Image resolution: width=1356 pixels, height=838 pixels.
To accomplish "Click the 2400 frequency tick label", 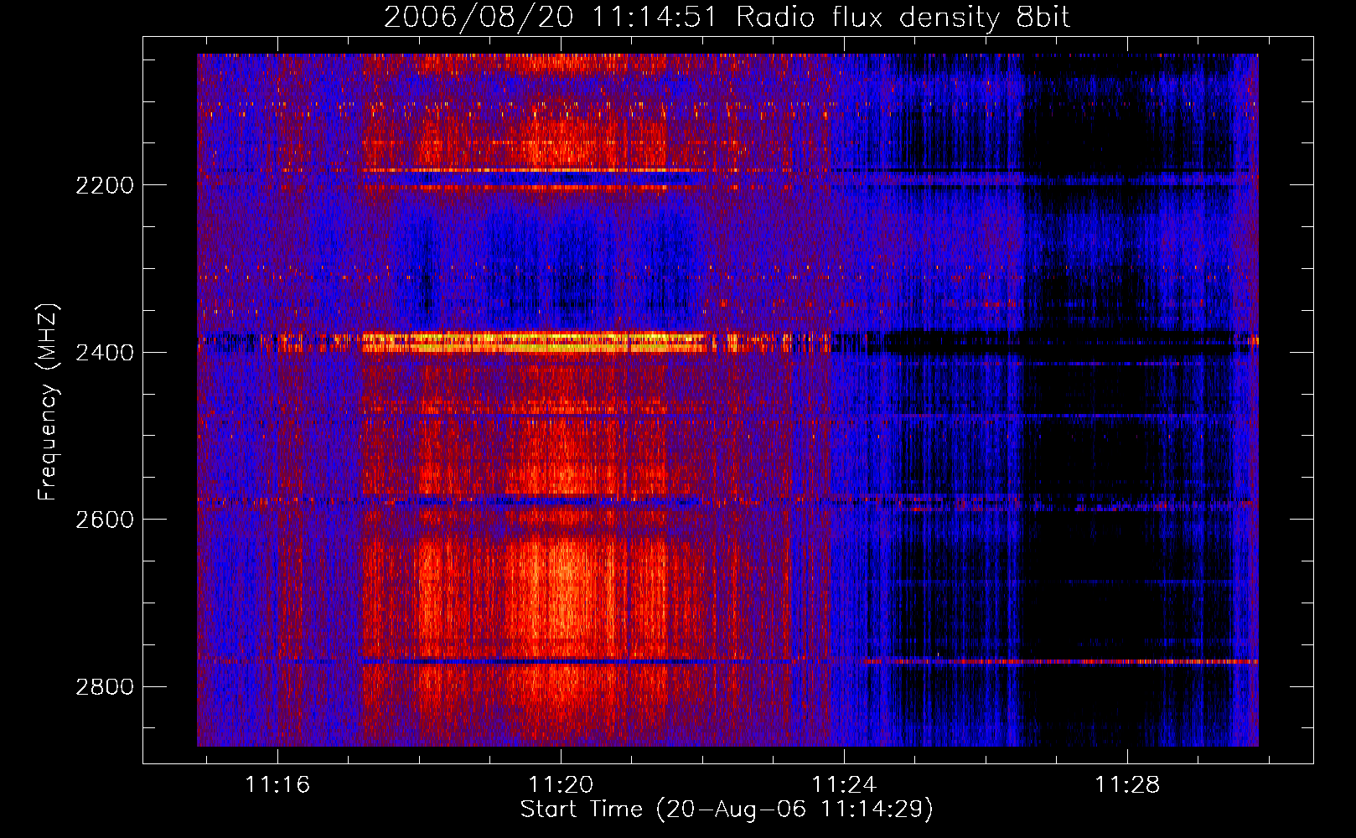I will pyautogui.click(x=105, y=353).
